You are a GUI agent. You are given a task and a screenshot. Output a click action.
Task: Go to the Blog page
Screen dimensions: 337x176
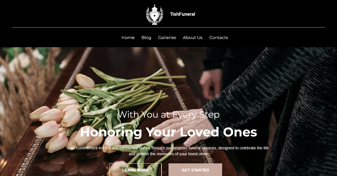tap(146, 38)
